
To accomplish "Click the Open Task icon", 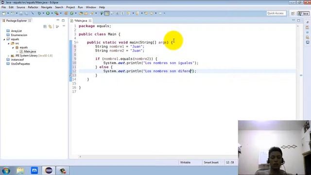I will click(x=86, y=13).
